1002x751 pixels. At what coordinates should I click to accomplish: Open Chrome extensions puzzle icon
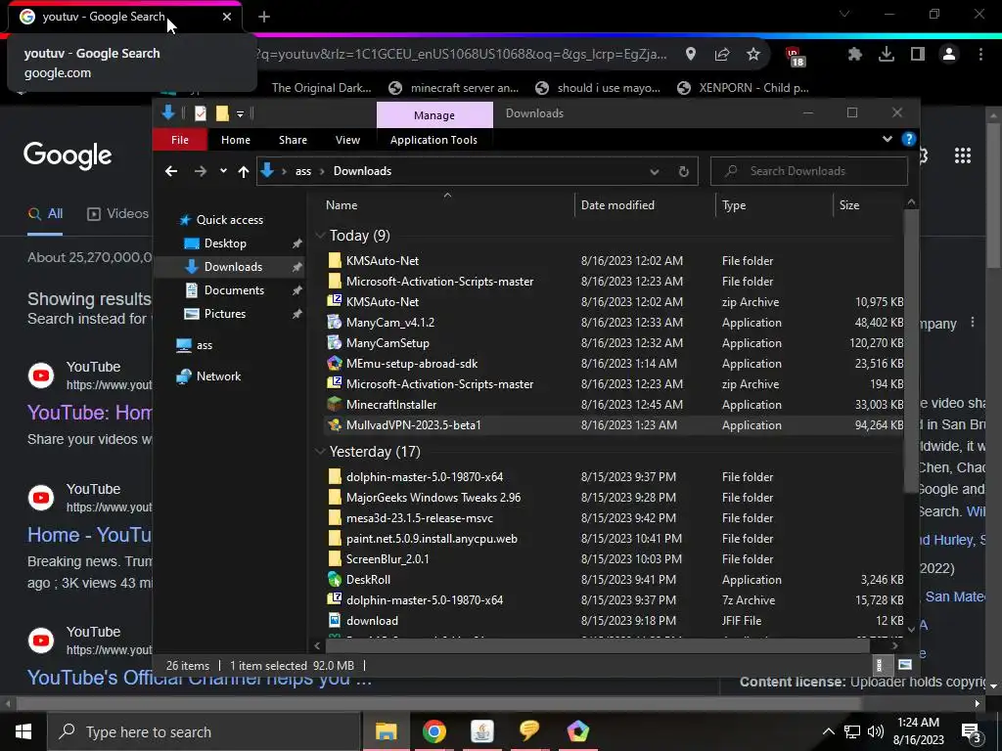click(x=855, y=55)
